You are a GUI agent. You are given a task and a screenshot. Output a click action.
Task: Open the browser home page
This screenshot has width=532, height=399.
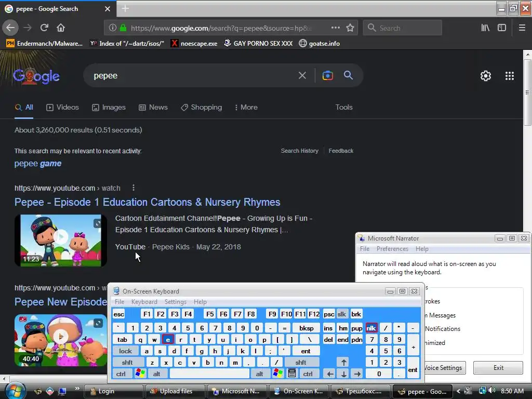(61, 28)
